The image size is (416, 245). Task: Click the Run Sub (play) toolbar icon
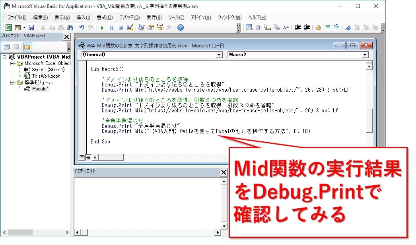coord(102,27)
